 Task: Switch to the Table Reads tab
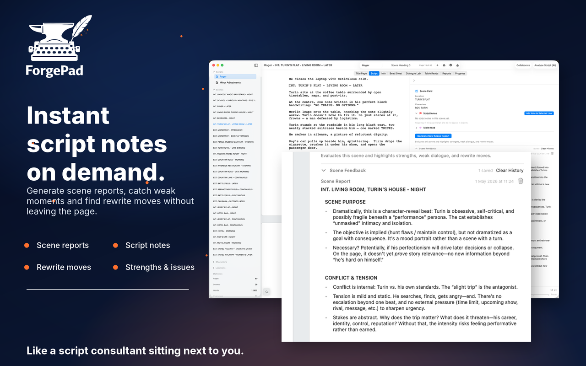[431, 73]
